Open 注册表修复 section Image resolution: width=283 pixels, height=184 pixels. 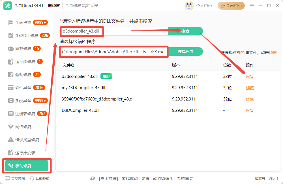[x=27, y=114]
